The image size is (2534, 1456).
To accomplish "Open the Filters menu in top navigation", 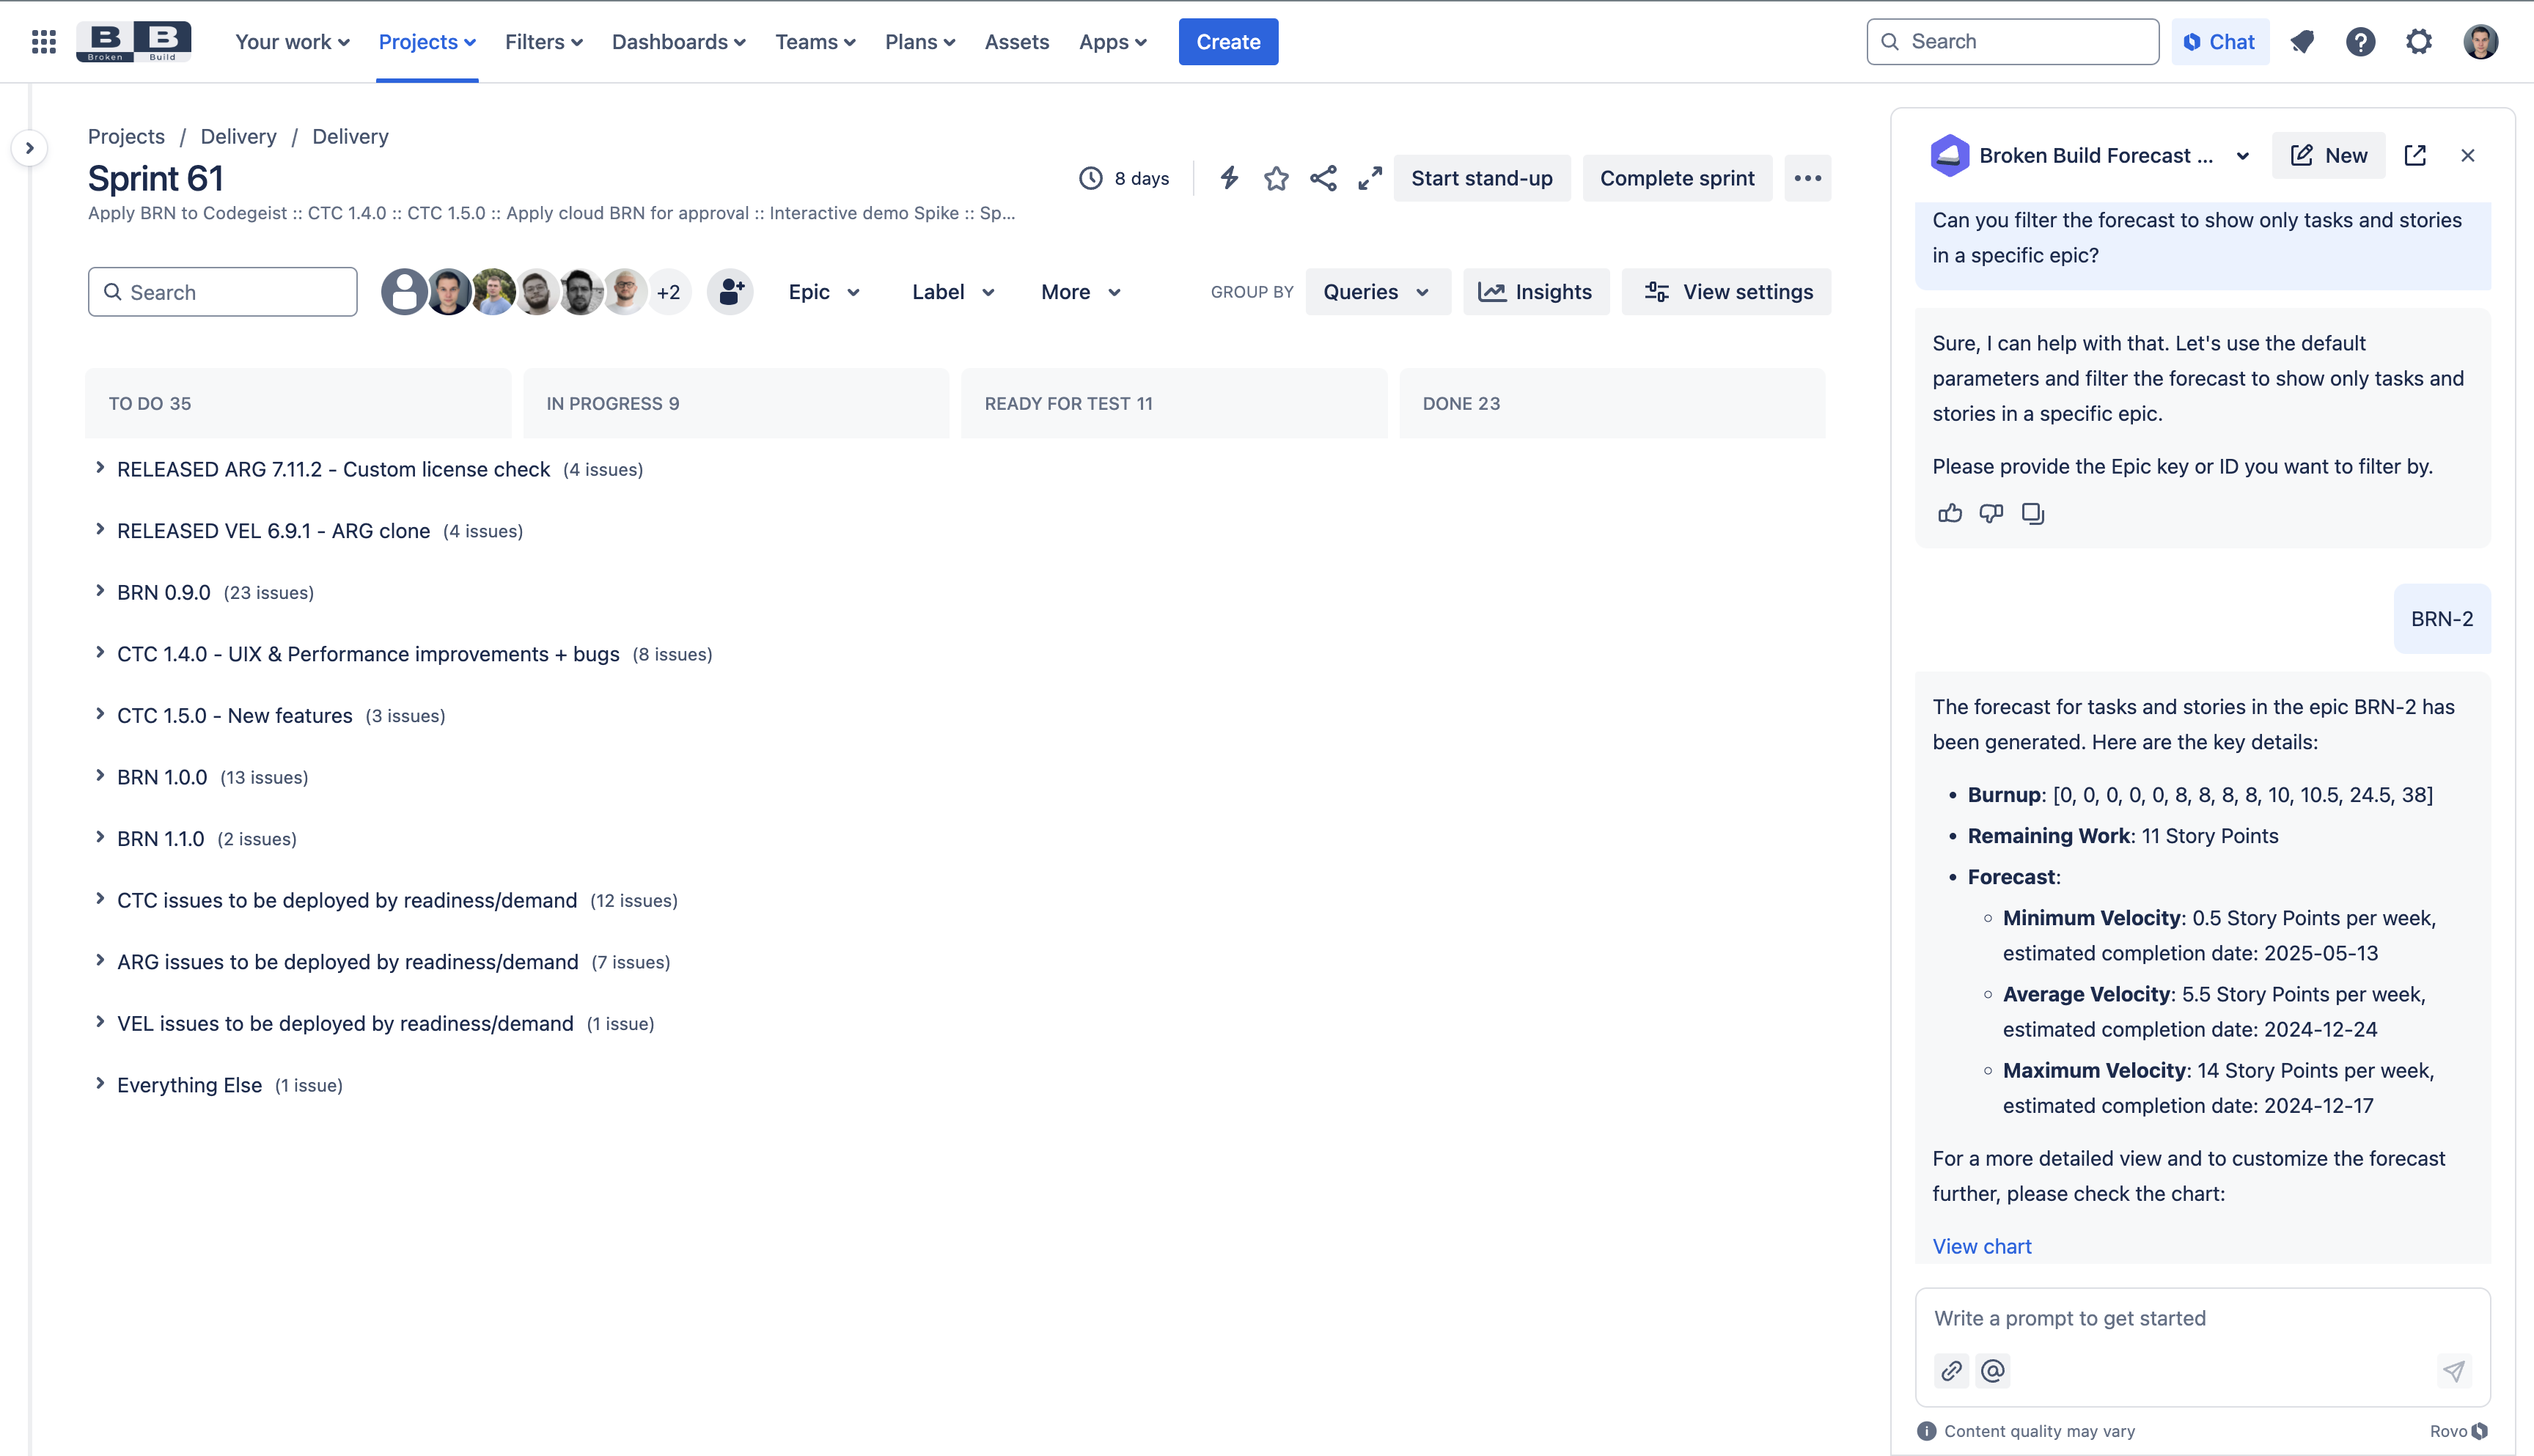I will [543, 42].
